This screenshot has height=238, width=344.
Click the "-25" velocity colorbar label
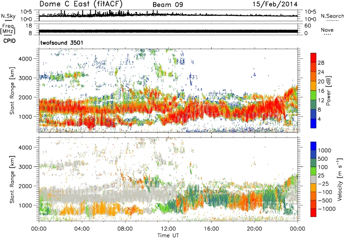pyautogui.click(x=322, y=184)
